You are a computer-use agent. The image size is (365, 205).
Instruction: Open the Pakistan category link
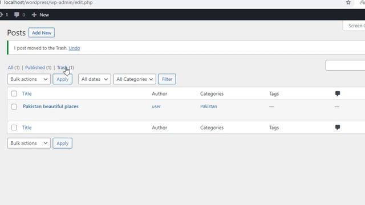(209, 106)
